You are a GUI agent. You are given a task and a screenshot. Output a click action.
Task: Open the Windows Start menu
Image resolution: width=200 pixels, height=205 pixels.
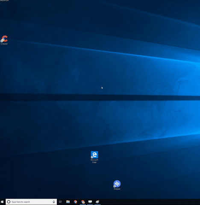point(2,202)
